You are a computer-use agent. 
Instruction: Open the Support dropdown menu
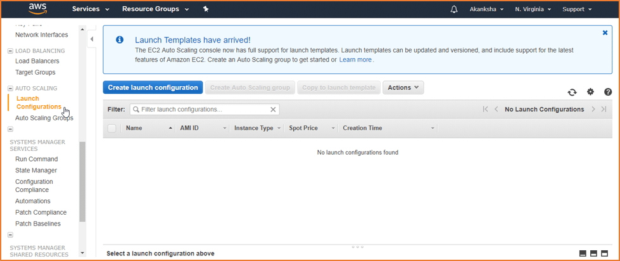point(577,9)
